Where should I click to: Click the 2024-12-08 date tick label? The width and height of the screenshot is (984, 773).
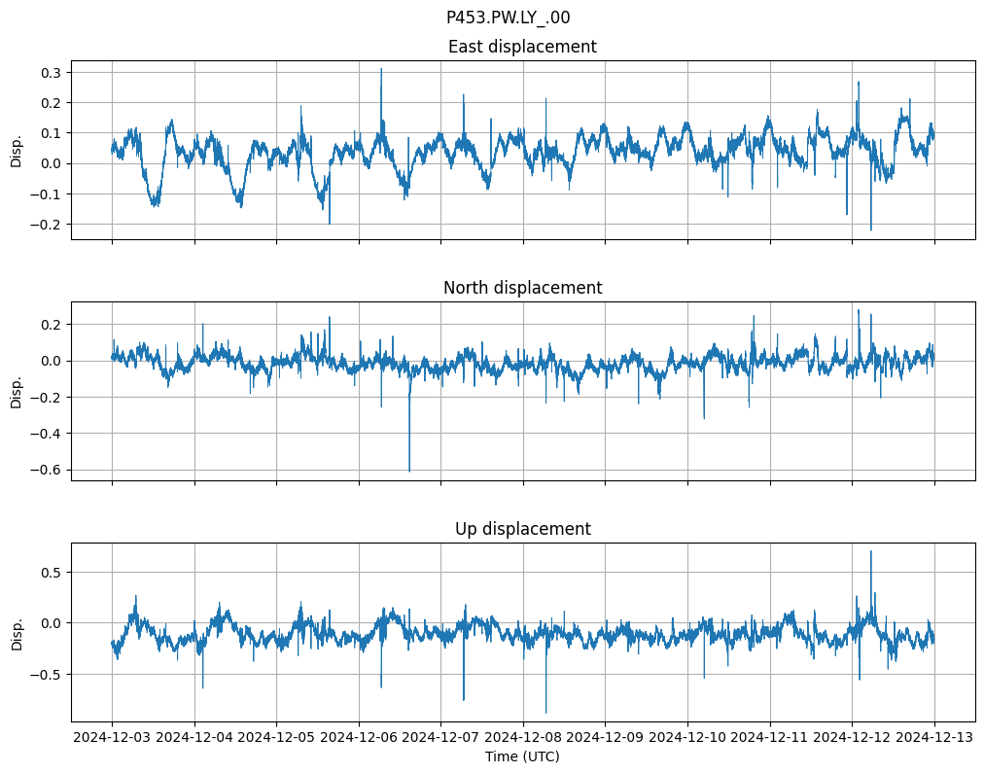523,738
